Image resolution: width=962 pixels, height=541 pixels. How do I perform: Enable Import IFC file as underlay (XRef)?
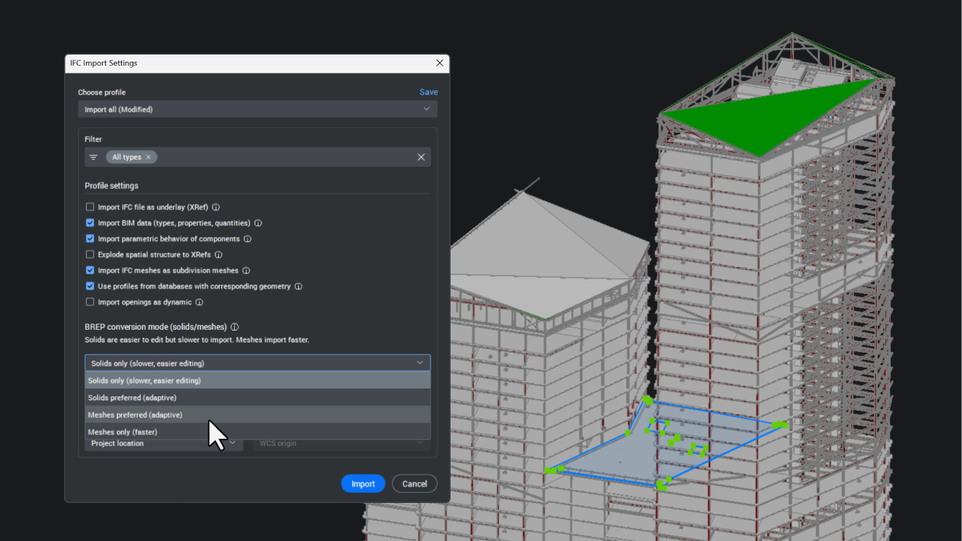click(x=90, y=207)
